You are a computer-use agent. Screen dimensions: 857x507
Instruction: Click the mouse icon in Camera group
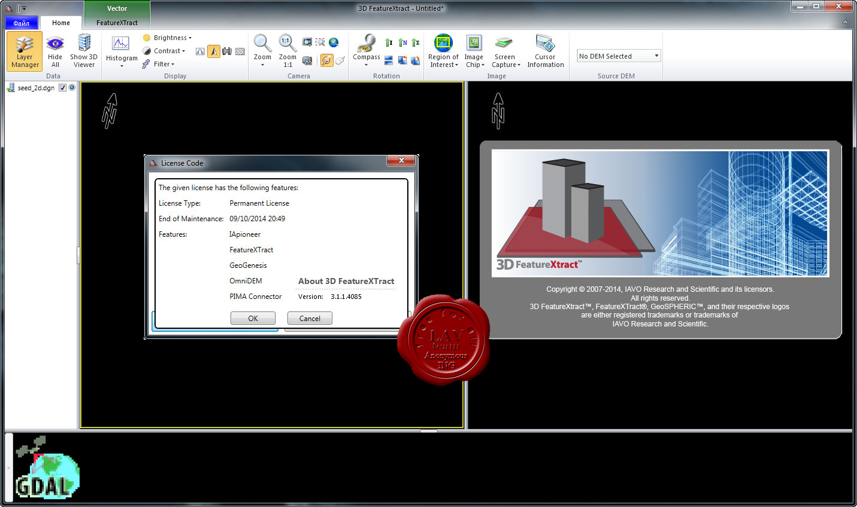coord(340,60)
